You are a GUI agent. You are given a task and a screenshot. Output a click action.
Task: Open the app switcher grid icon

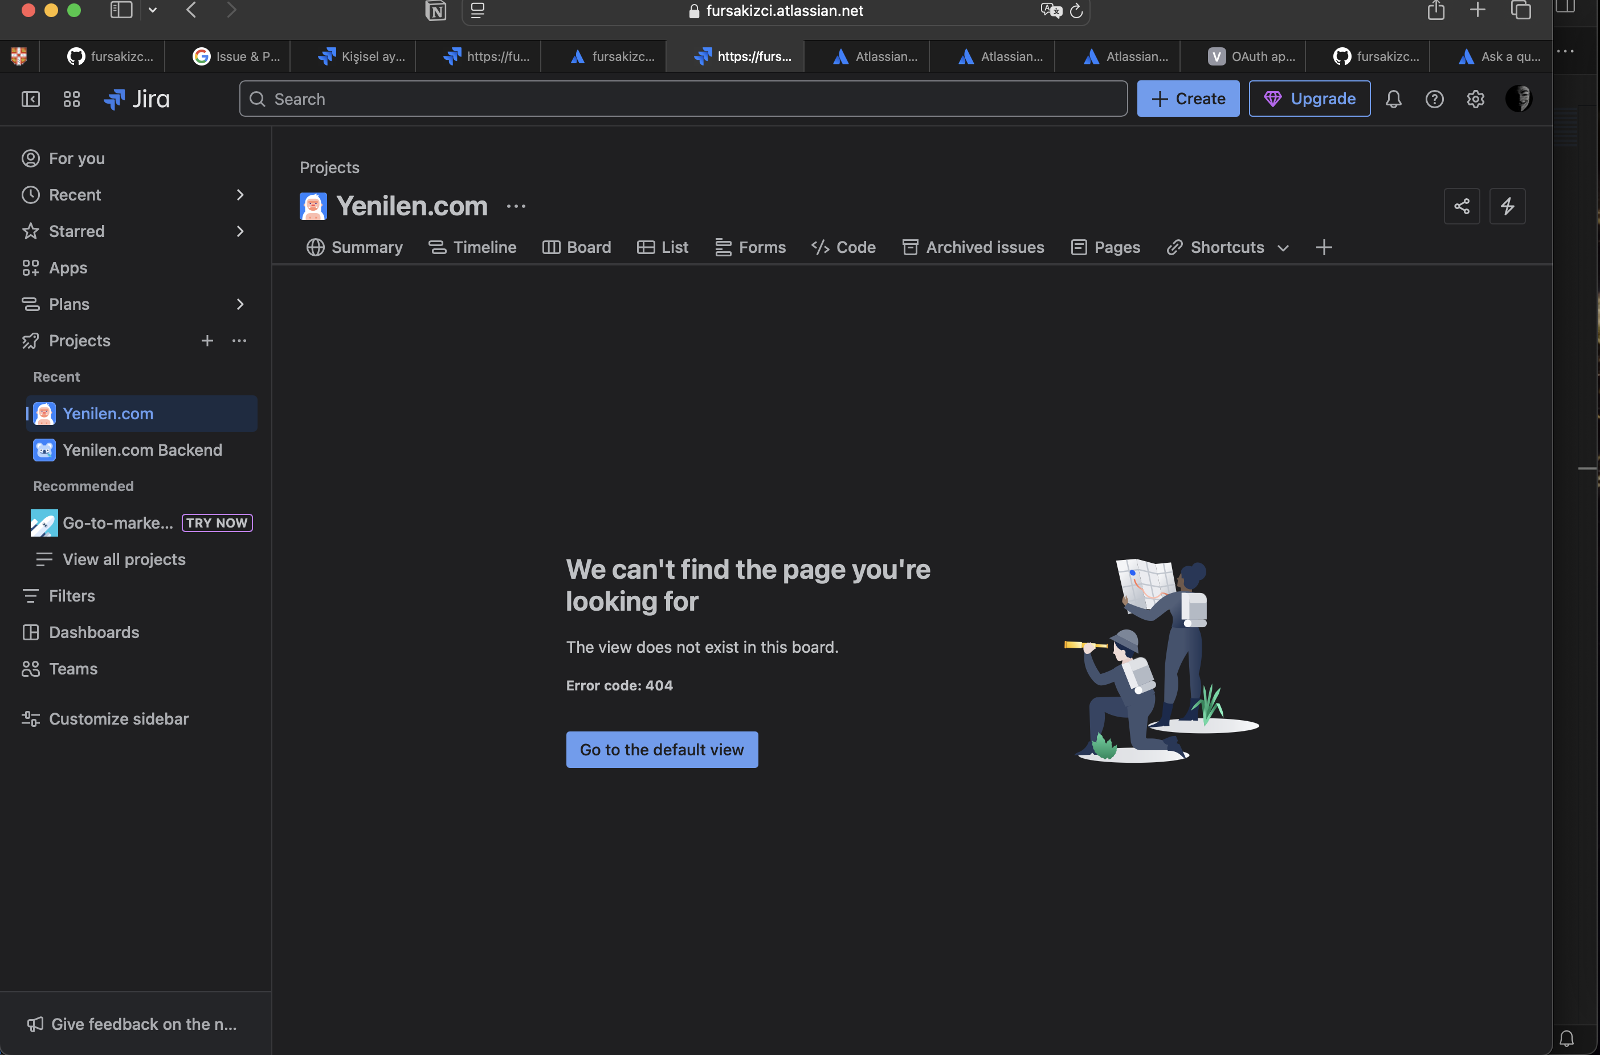tap(71, 99)
